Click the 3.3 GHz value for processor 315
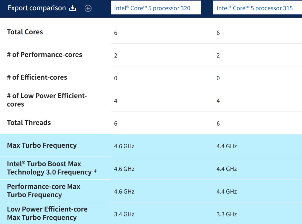The image size is (302, 224). 227,214
